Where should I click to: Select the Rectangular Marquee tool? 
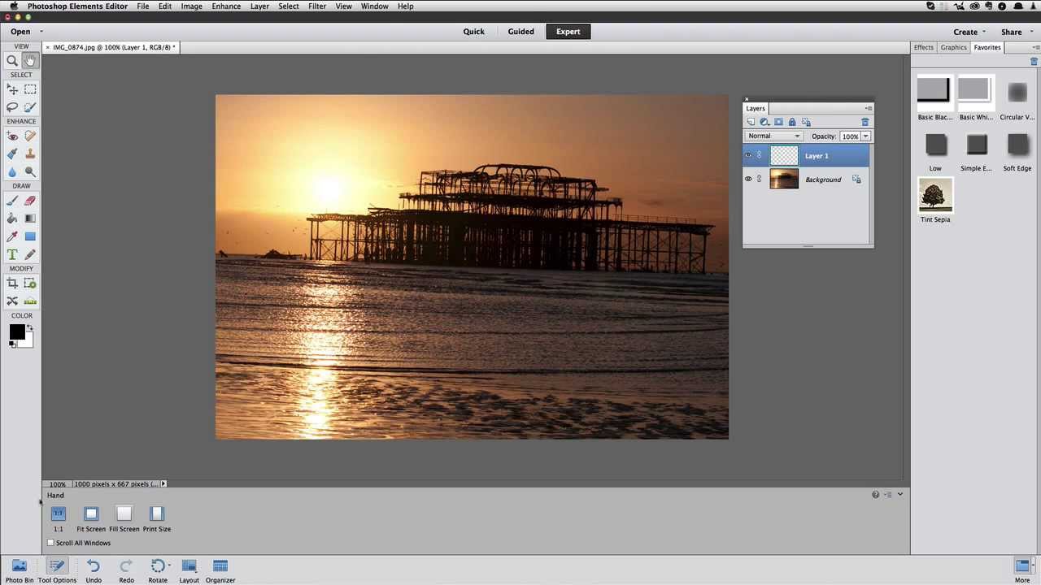tap(30, 89)
